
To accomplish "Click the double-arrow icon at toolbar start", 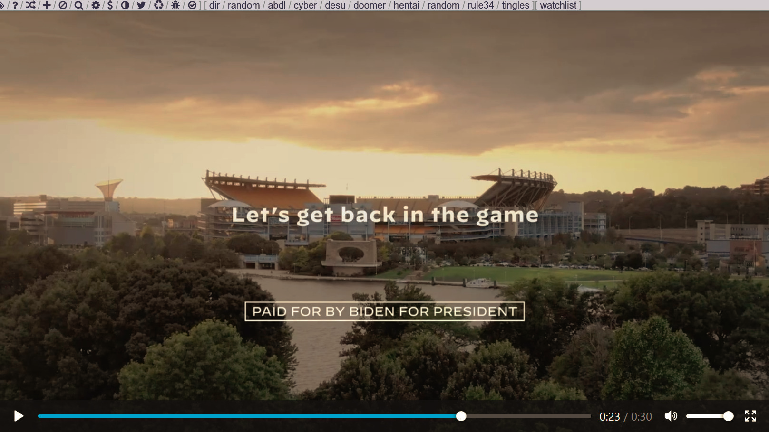I will tap(2, 5).
